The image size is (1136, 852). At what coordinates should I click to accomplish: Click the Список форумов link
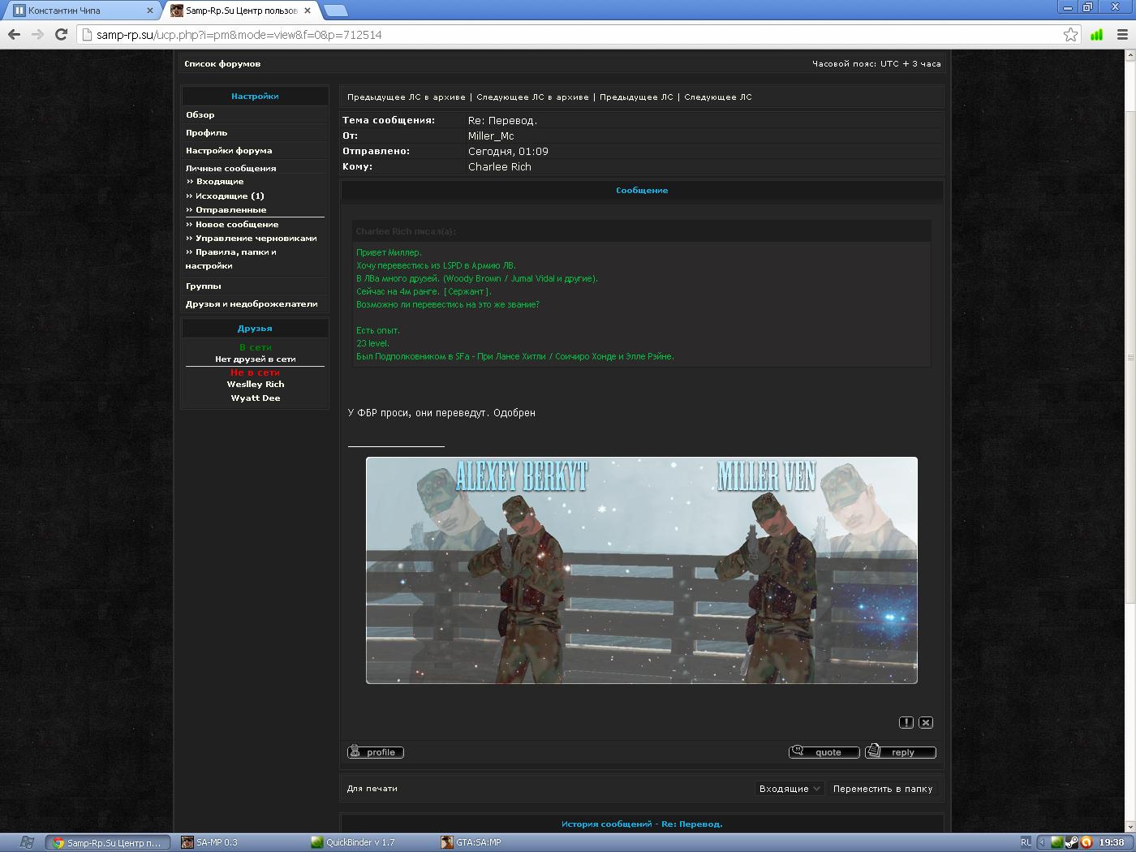(x=222, y=63)
